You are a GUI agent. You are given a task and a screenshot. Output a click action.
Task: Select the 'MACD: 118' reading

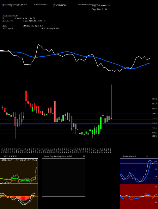coord(8,21)
